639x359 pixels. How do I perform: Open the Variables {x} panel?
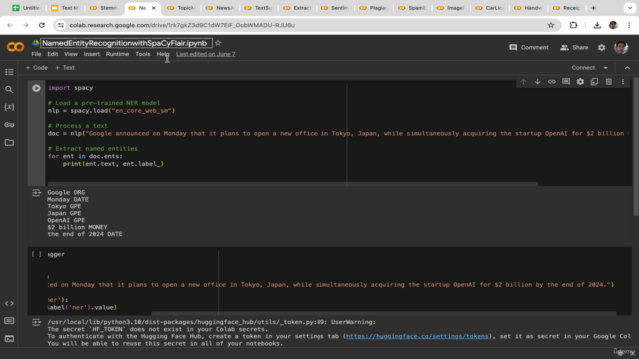(9, 107)
